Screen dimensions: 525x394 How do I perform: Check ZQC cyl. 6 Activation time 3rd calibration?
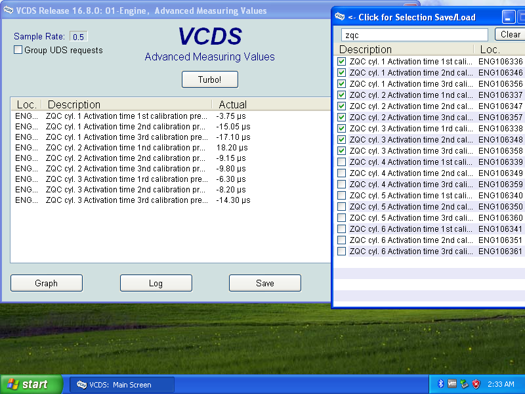point(341,252)
